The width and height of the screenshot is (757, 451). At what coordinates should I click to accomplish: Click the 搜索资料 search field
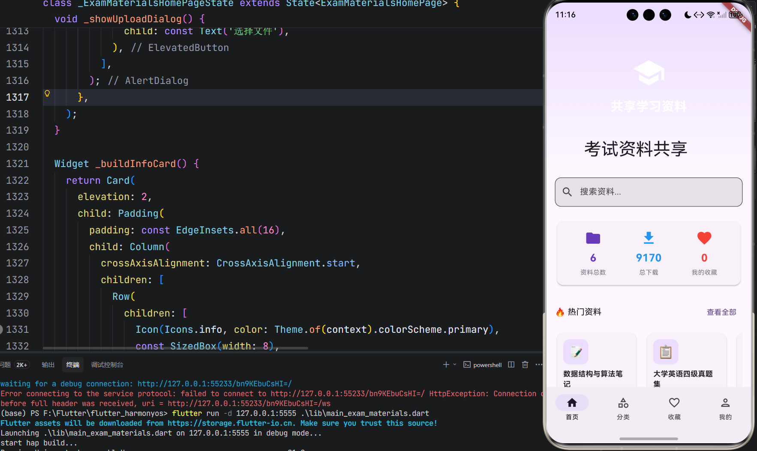tap(649, 192)
